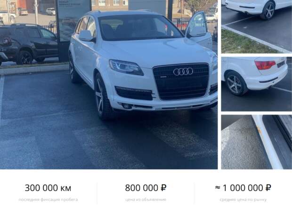Click the fog light on front bumper

[127, 106]
